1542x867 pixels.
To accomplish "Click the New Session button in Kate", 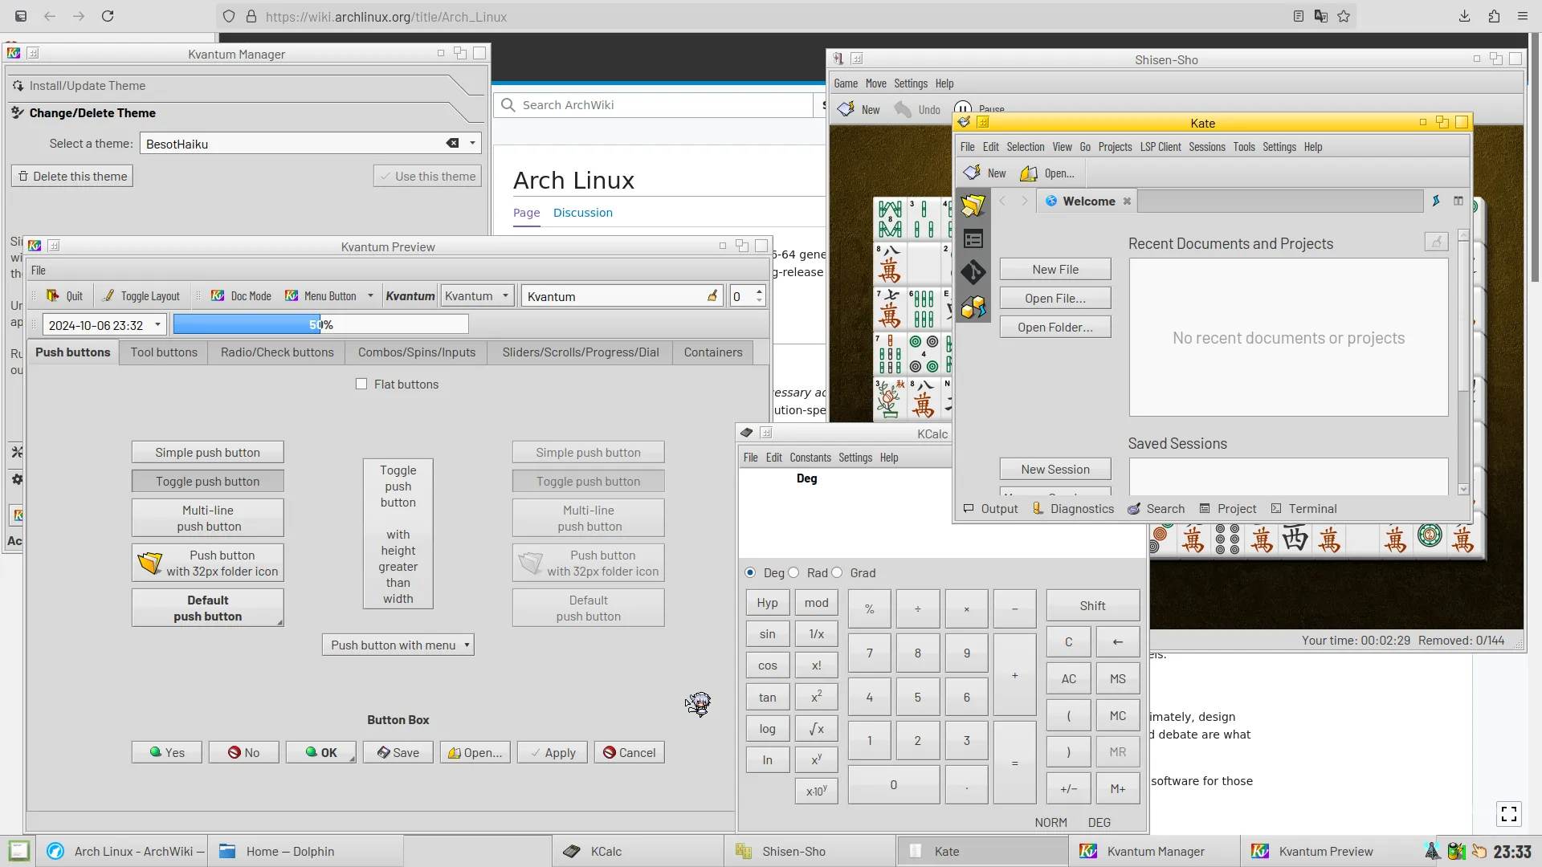I will coord(1055,470).
